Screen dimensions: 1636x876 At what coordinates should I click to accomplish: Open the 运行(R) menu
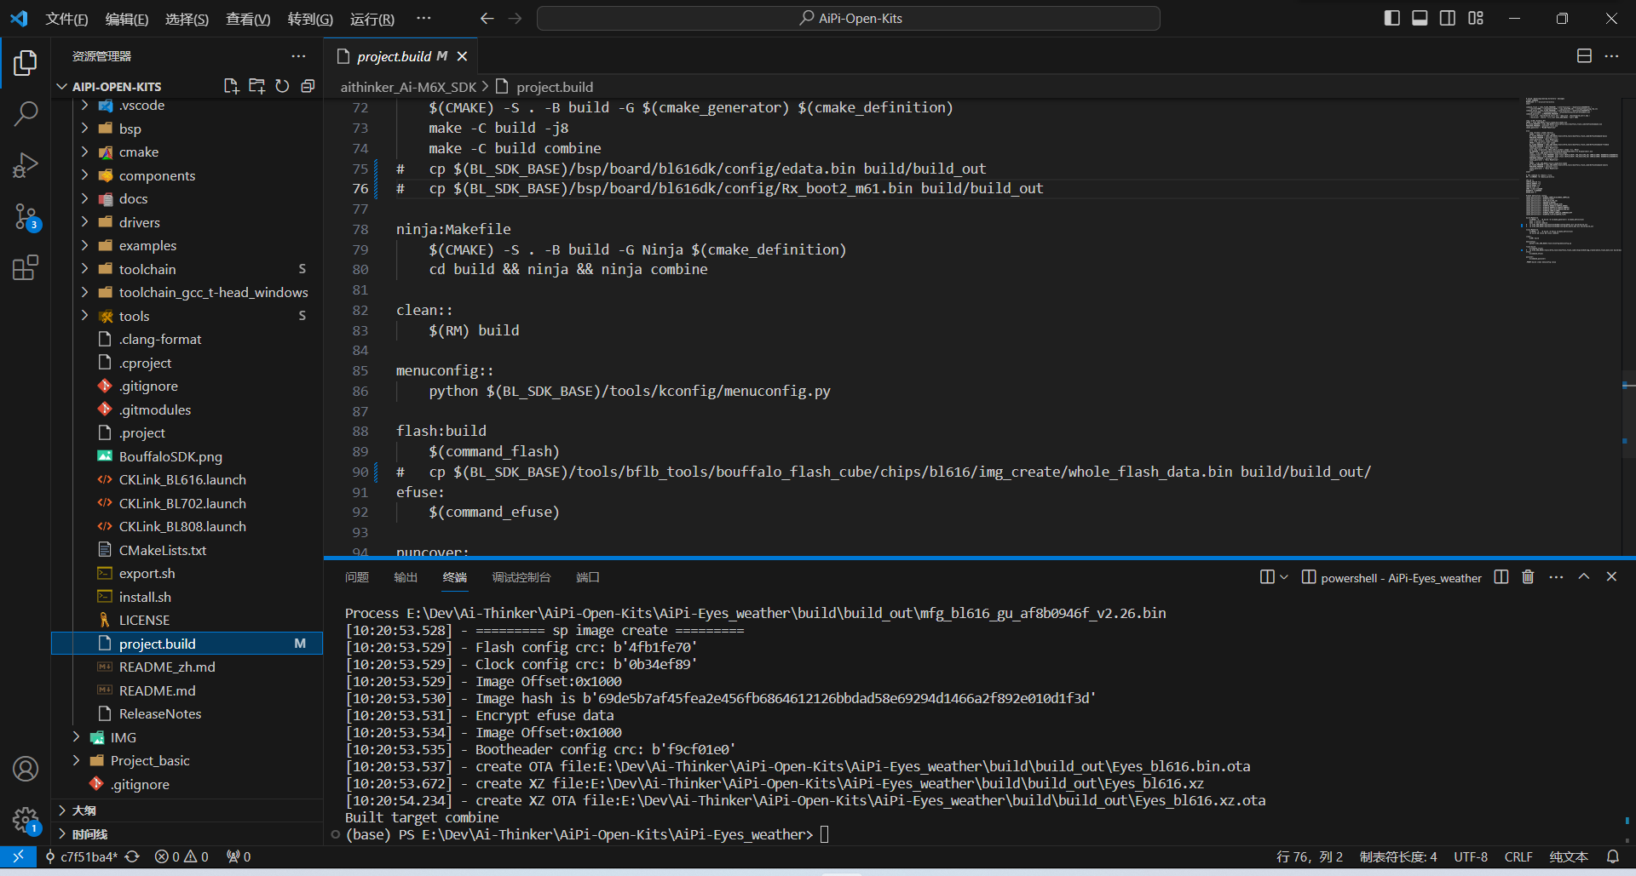pos(372,19)
